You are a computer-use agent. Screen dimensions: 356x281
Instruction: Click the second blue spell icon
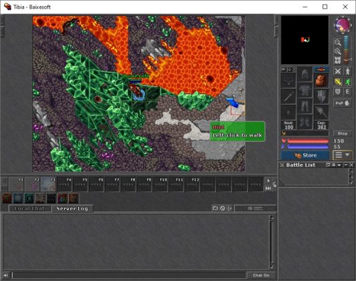click(x=18, y=198)
